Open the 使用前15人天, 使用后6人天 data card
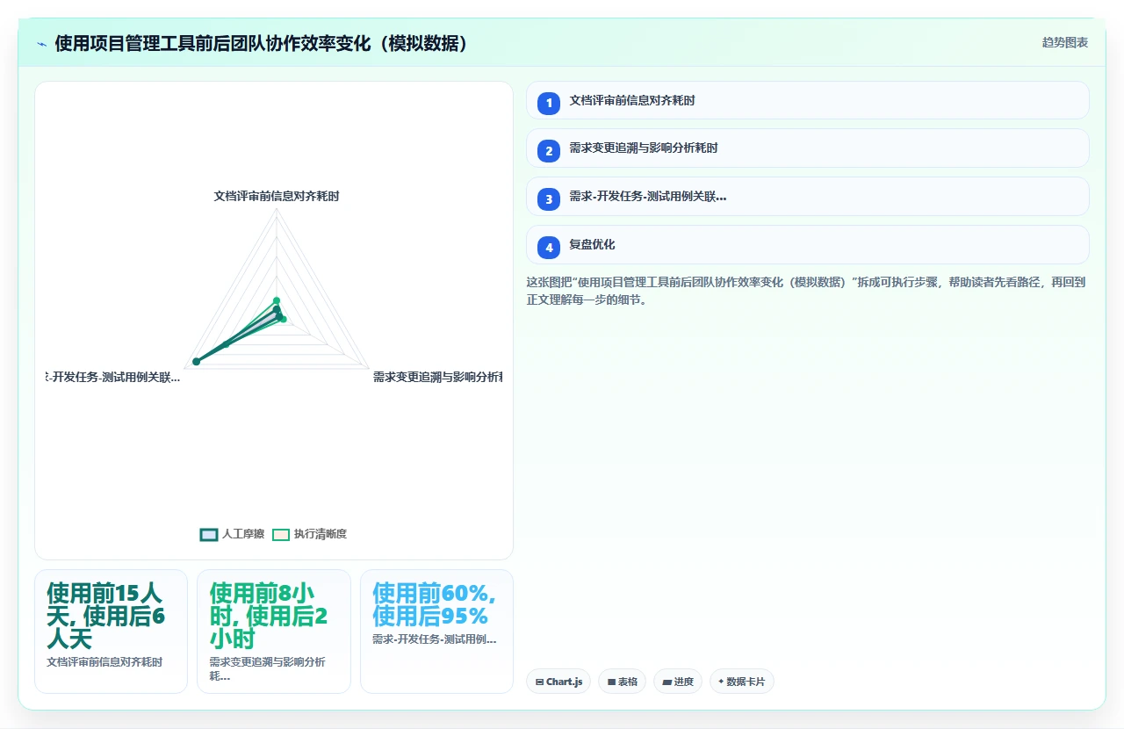The height and width of the screenshot is (729, 1124). [x=111, y=632]
